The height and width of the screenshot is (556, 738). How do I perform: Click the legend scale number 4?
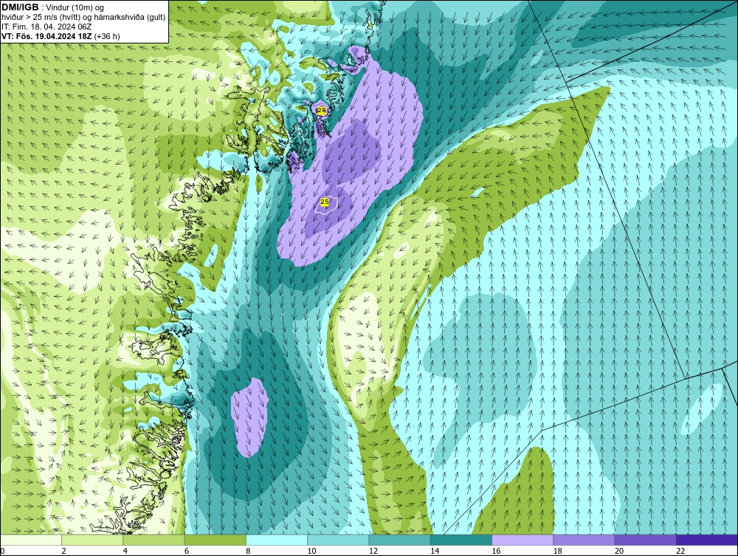125,551
